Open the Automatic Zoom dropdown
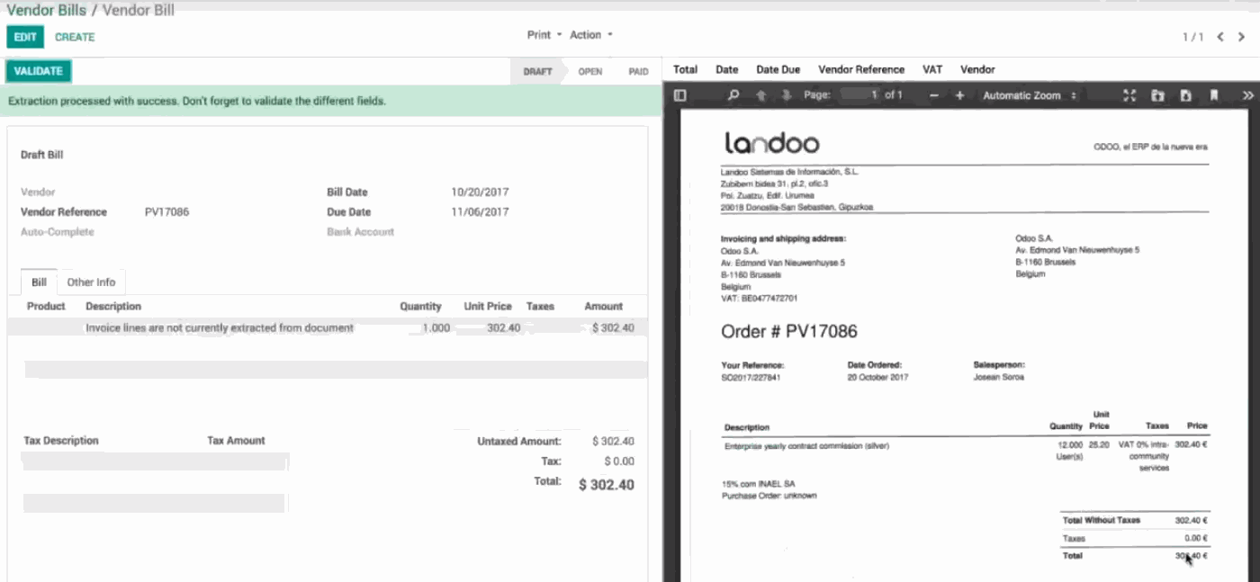This screenshot has width=1260, height=582. click(1030, 95)
